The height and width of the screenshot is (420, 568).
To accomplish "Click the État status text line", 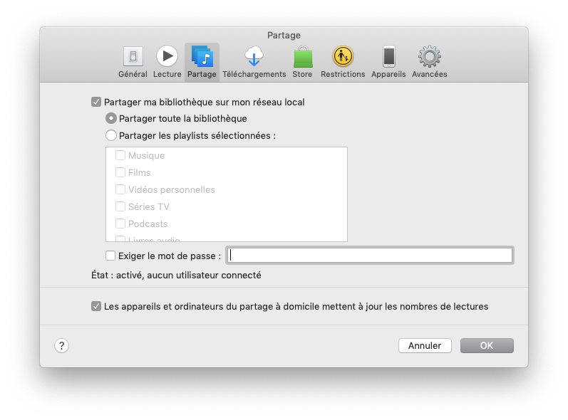I will [x=176, y=275].
